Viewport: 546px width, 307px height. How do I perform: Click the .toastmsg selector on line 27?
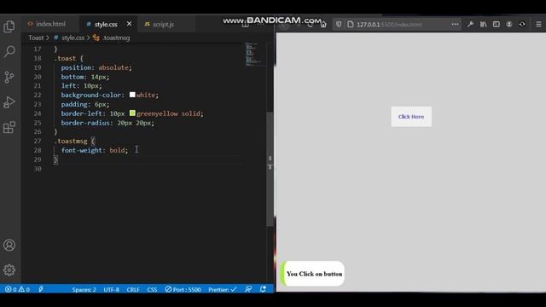(71, 141)
